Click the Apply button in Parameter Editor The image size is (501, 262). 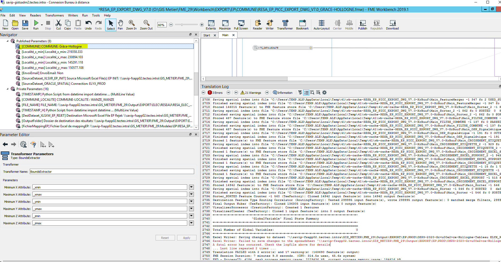[187, 238]
